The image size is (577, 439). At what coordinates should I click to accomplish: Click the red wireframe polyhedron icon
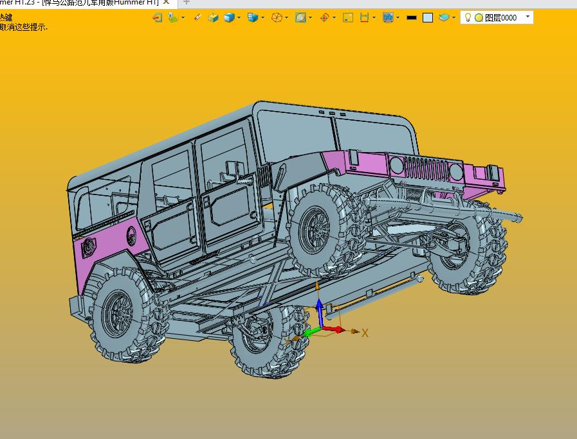277,17
